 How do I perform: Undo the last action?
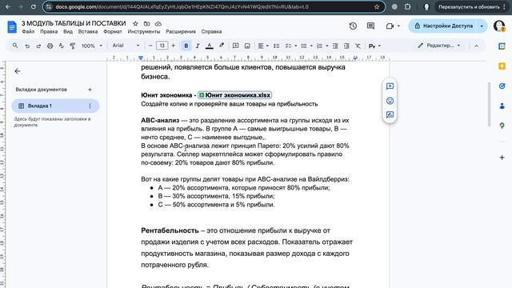tap(27, 46)
